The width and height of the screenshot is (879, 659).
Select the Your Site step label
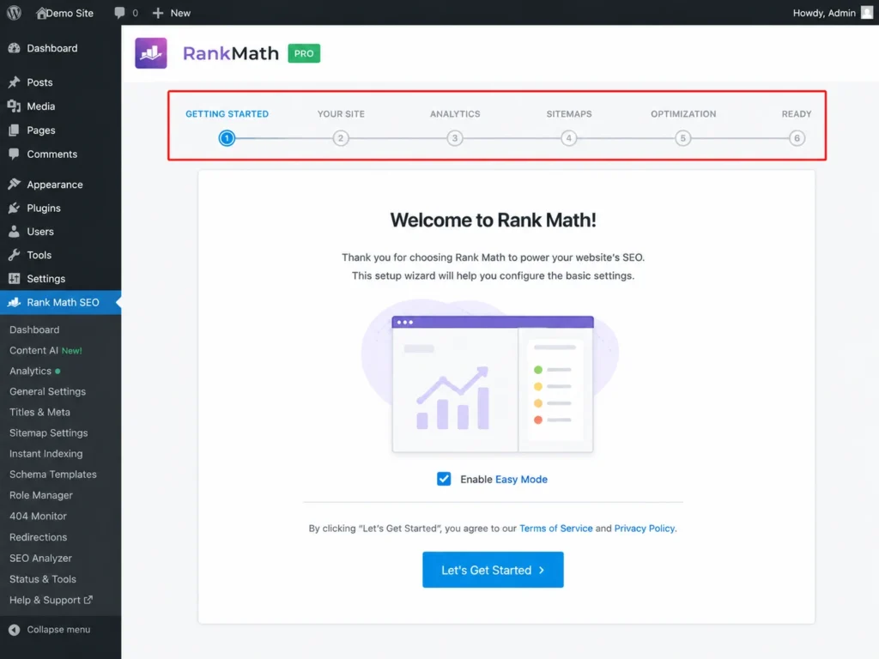tap(341, 114)
